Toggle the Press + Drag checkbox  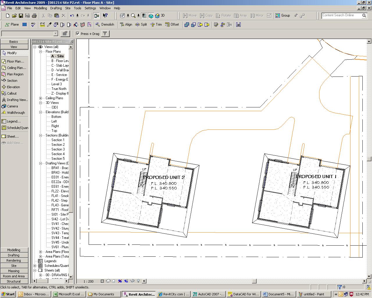(x=78, y=34)
